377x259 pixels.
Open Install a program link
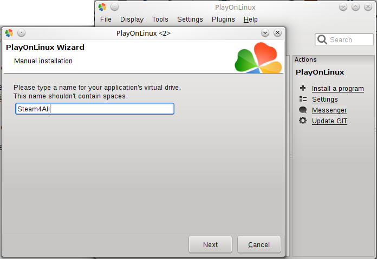pyautogui.click(x=338, y=89)
